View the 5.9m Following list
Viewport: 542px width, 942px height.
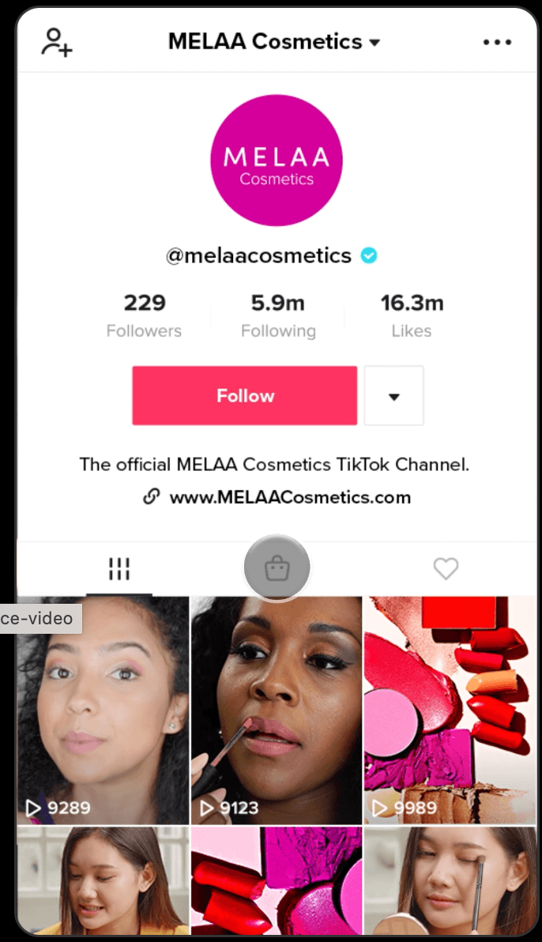coord(278,316)
